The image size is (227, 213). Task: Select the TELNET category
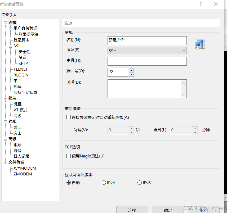click(x=20, y=69)
